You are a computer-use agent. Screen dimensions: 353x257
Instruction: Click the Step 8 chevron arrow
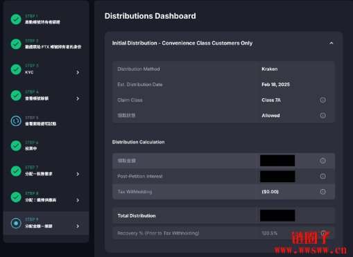tap(78, 200)
